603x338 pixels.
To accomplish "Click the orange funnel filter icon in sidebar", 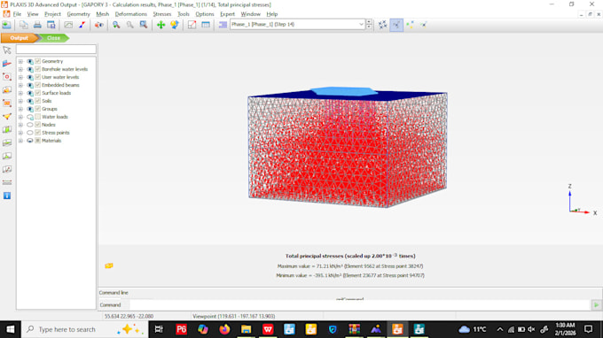I will [x=7, y=116].
